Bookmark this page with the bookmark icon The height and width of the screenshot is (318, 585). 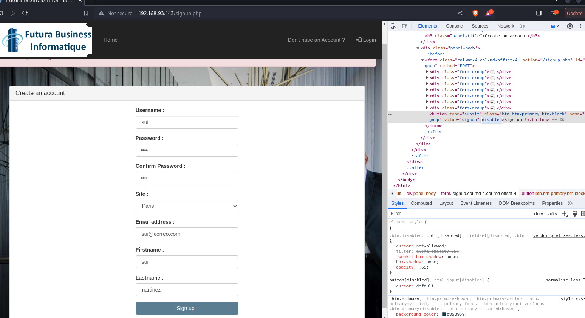point(86,13)
